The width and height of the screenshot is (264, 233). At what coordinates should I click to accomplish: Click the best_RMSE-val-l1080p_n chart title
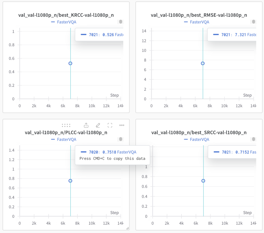tap(199, 15)
